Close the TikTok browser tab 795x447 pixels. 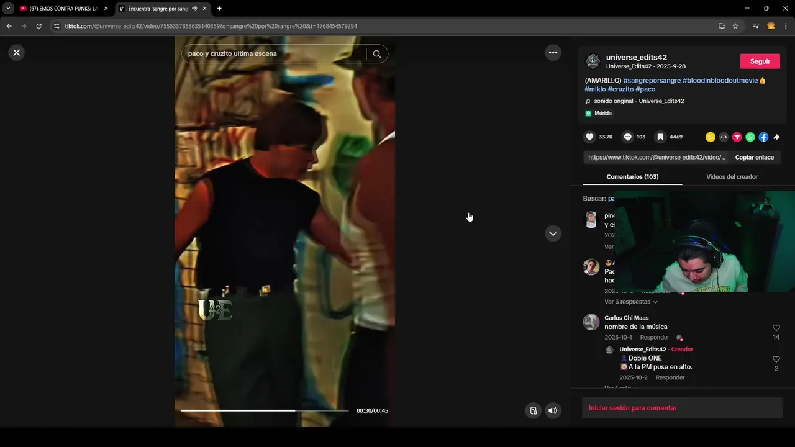click(205, 9)
